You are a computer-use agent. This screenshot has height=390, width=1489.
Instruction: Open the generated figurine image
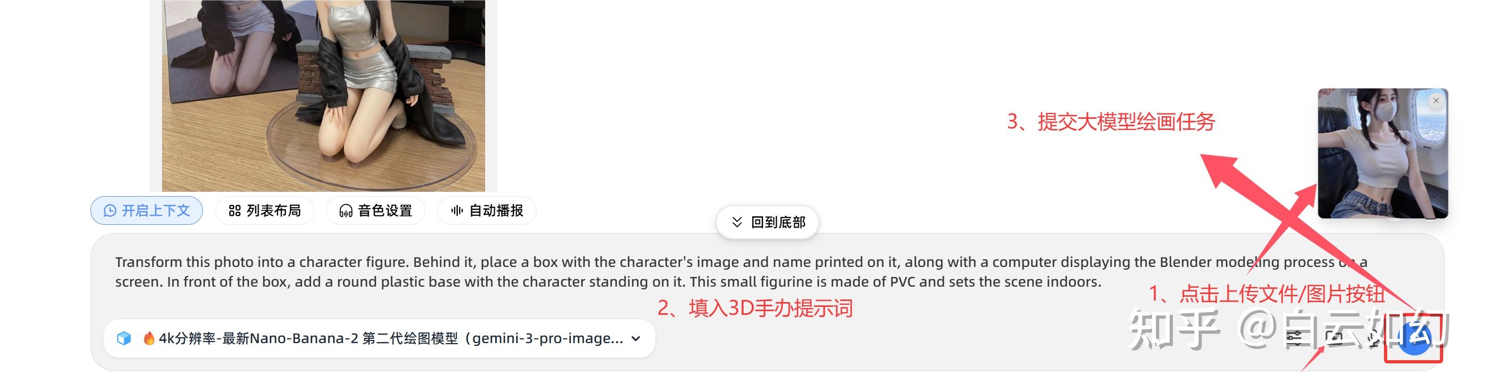(x=324, y=95)
